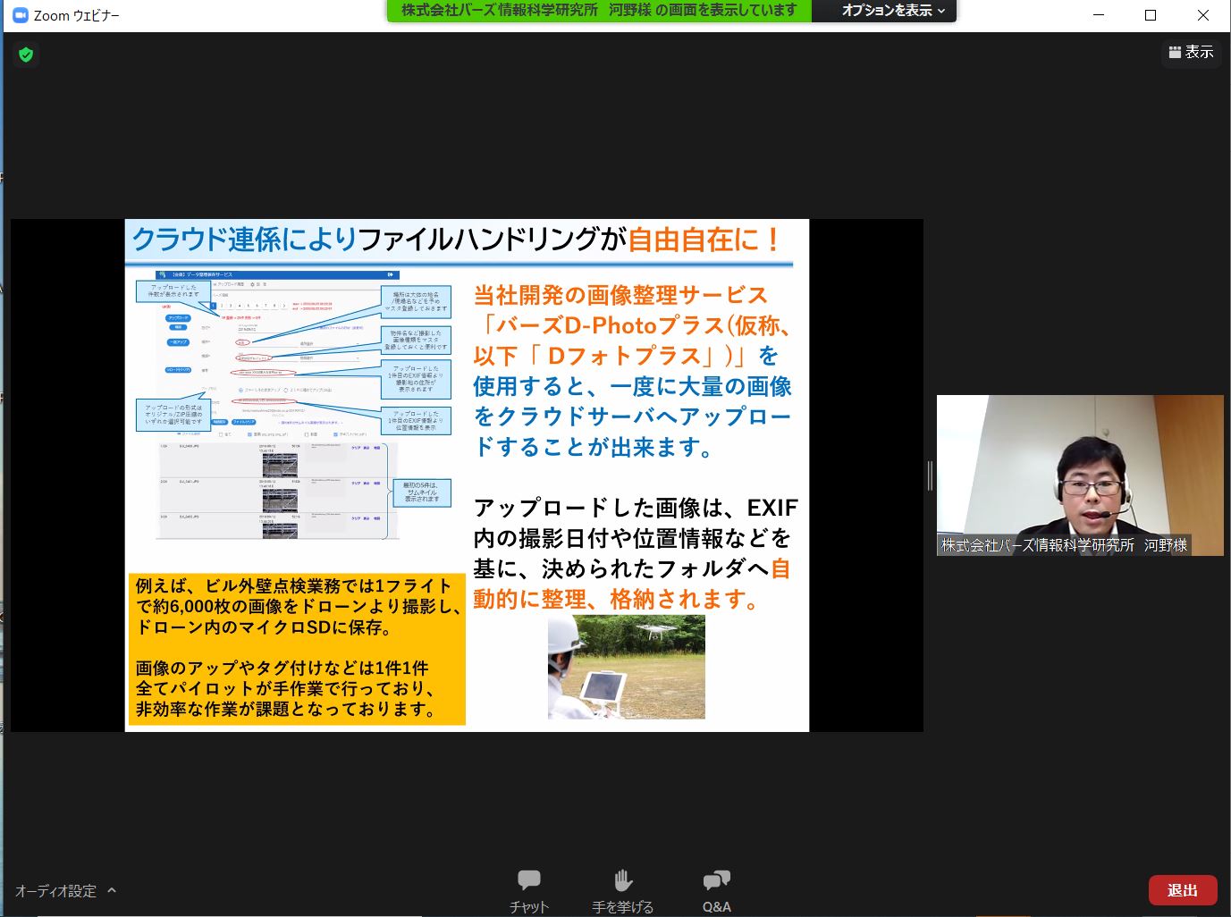
Task: Minimize the Zoom webinar window
Action: click(1099, 15)
